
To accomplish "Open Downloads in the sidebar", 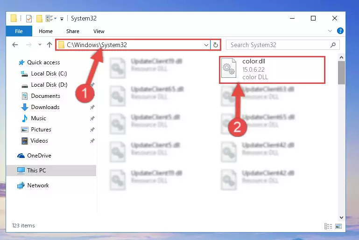I will click(40, 107).
